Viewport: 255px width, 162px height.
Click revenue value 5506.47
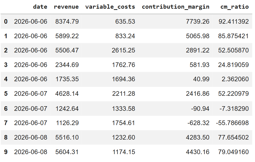point(67,50)
